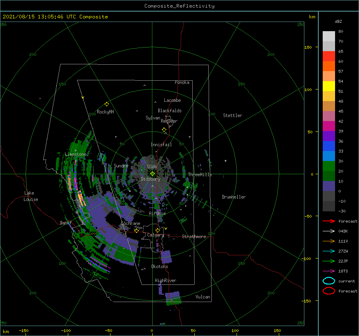This screenshot has height=336, width=359.
Task: Click the yellow diamond marker above Calgary label
Action: click(158, 230)
